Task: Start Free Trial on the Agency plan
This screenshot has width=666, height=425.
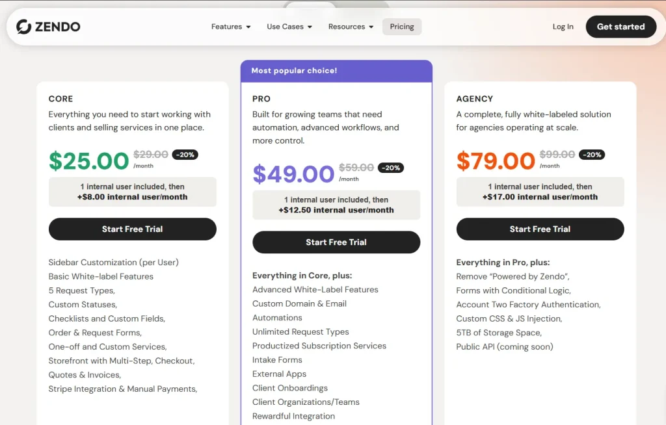Action: pos(540,229)
